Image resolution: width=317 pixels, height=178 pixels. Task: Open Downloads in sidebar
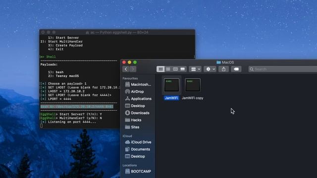pyautogui.click(x=137, y=113)
